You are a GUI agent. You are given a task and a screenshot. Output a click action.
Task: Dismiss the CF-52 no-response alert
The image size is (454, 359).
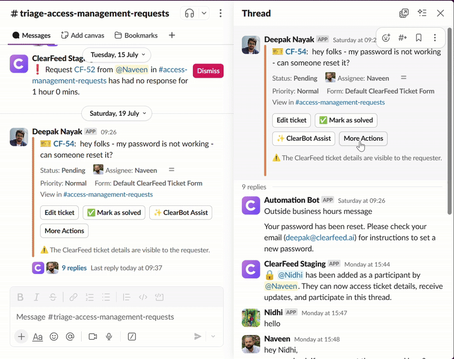[208, 71]
